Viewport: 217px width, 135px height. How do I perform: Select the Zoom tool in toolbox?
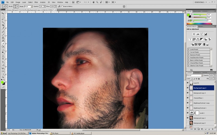tap(3, 77)
